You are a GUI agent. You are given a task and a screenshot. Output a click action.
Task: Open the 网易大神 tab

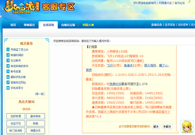click(88, 25)
